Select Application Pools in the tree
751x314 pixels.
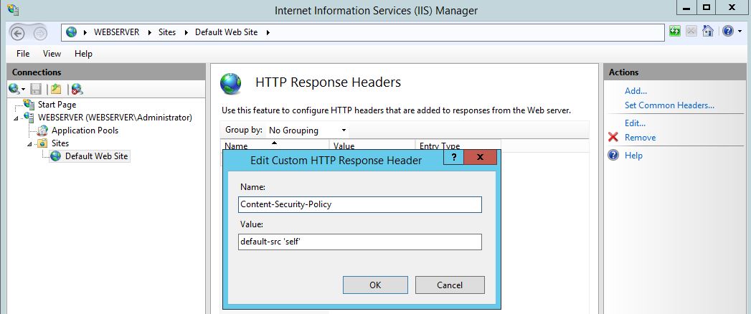point(85,130)
